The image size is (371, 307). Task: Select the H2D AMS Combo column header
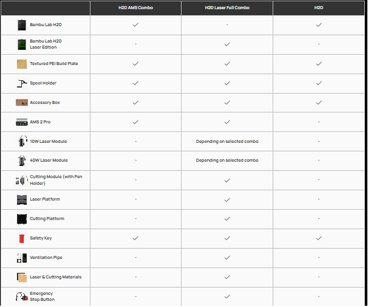[x=135, y=7]
